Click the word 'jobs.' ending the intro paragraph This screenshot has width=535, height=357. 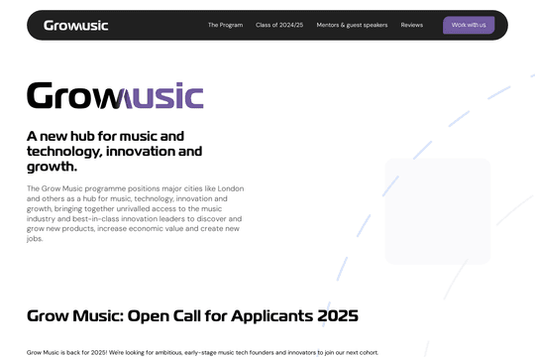click(x=35, y=238)
